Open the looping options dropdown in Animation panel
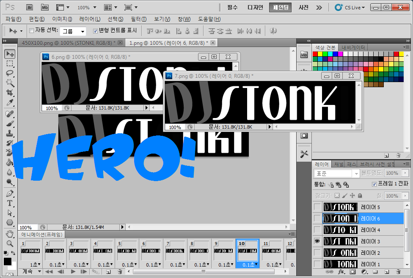 tap(32, 271)
